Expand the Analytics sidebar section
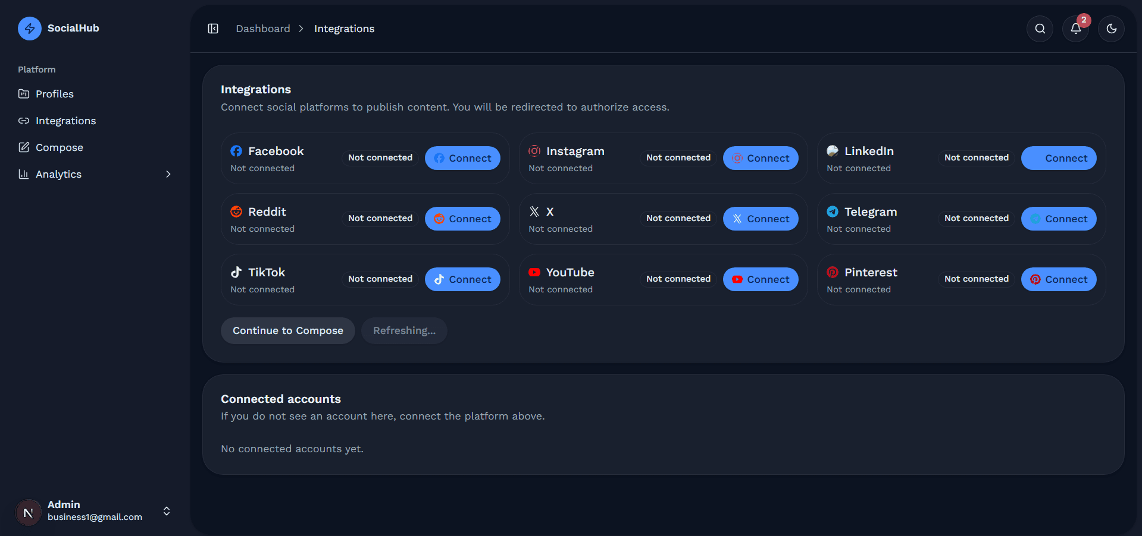 [168, 174]
